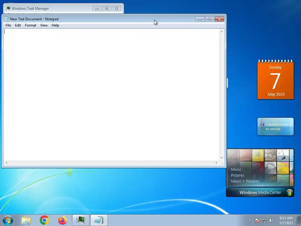Show hidden tray icons arrow
301x226 pixels.
250,220
